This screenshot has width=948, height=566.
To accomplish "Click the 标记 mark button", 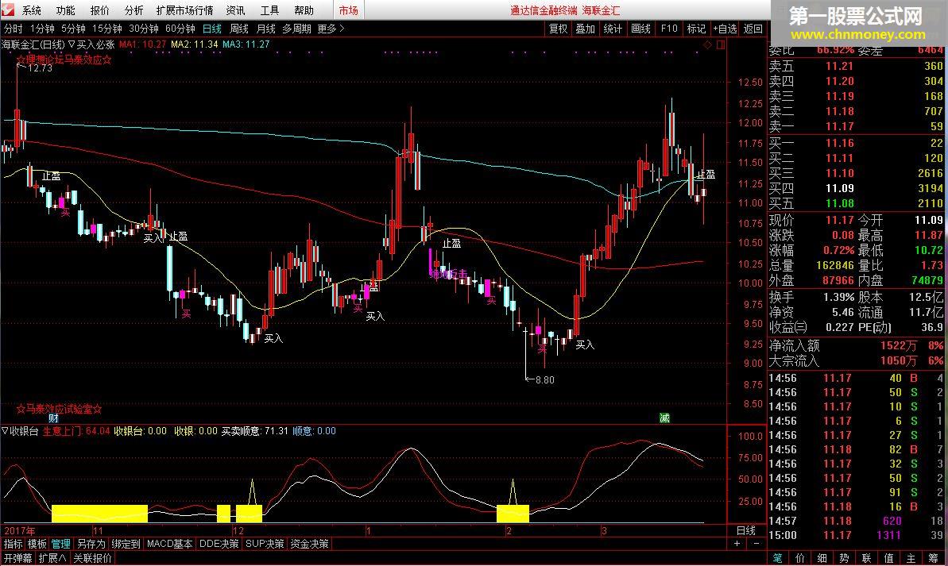I will coord(696,29).
